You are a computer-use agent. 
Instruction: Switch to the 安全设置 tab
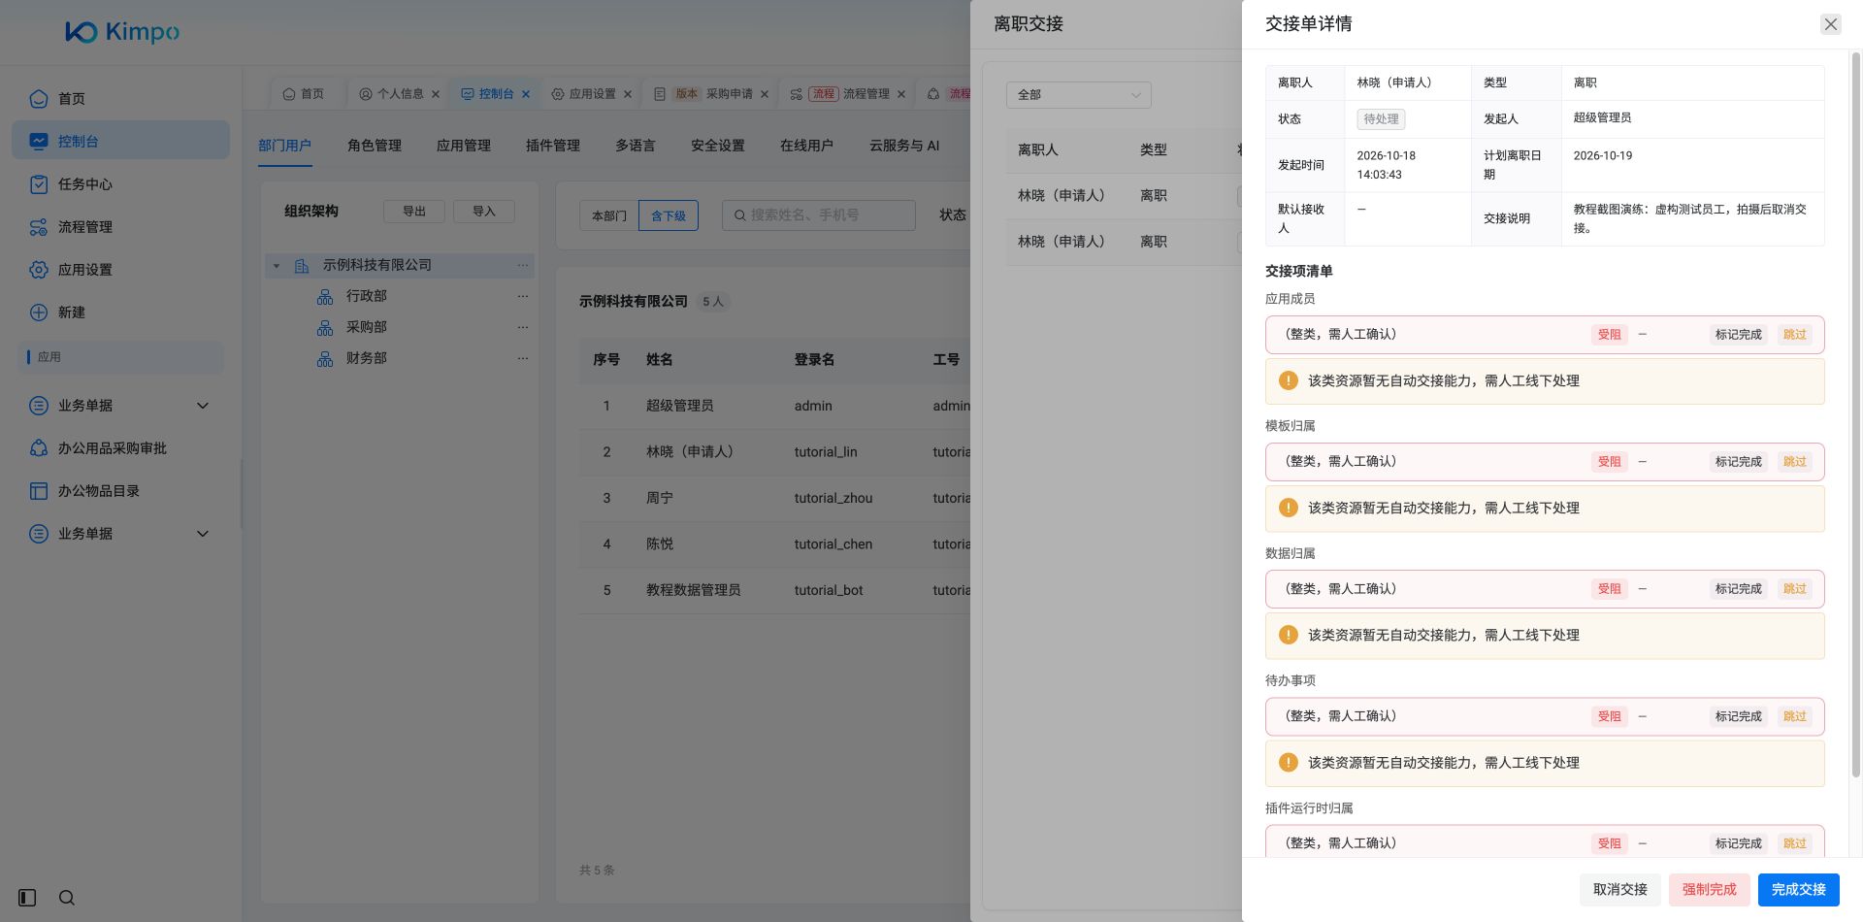(x=718, y=146)
